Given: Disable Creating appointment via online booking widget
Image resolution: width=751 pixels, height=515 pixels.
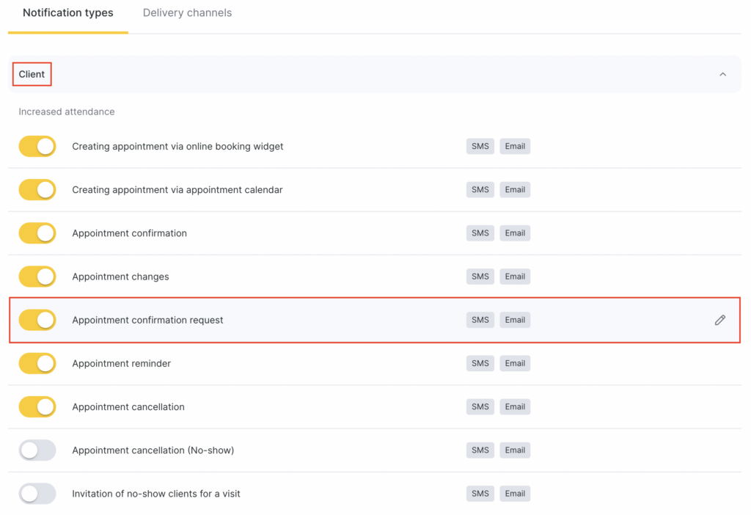Looking at the screenshot, I should pos(37,146).
